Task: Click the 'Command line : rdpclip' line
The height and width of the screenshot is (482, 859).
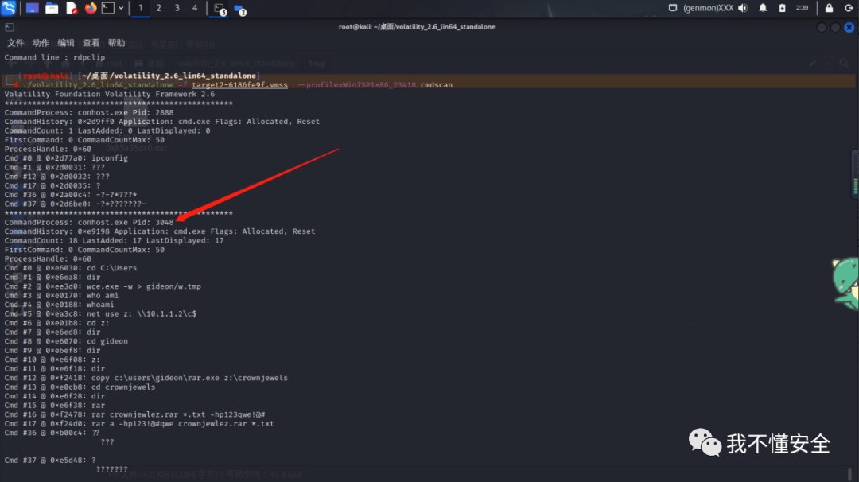Action: 55,57
